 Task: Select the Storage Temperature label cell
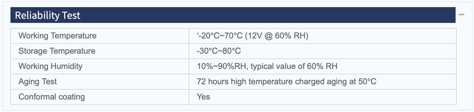[x=100, y=51]
